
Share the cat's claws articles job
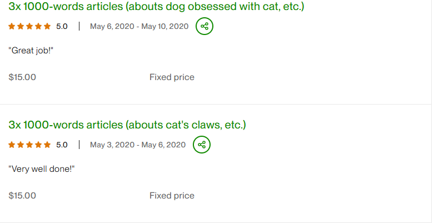(x=202, y=145)
